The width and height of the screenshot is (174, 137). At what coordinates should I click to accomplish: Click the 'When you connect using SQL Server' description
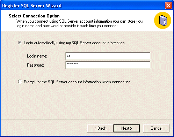pyautogui.click(x=80, y=21)
